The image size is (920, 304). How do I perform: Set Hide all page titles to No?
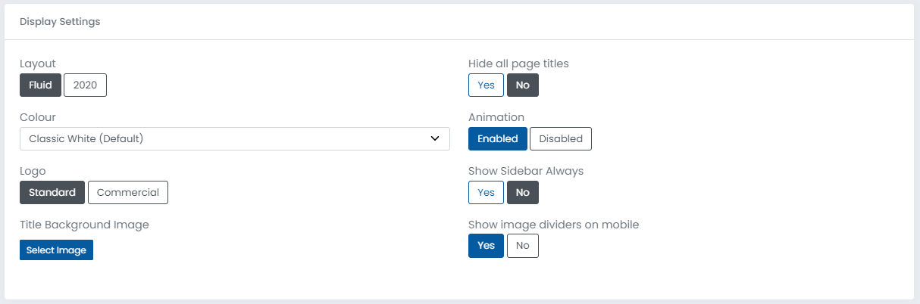tap(523, 85)
